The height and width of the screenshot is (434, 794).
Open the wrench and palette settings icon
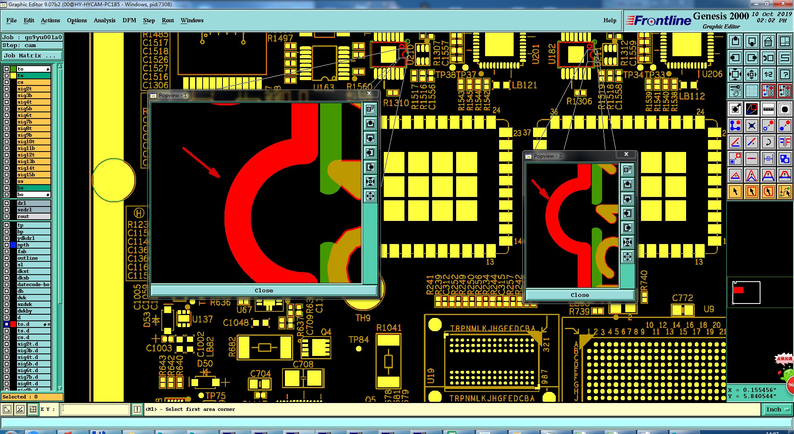click(735, 90)
